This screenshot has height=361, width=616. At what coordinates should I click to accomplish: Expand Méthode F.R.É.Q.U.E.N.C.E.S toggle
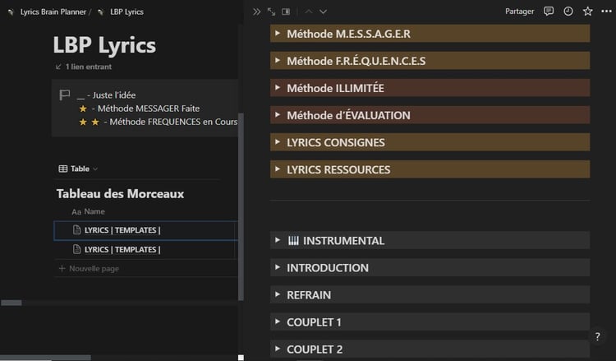pyautogui.click(x=278, y=61)
